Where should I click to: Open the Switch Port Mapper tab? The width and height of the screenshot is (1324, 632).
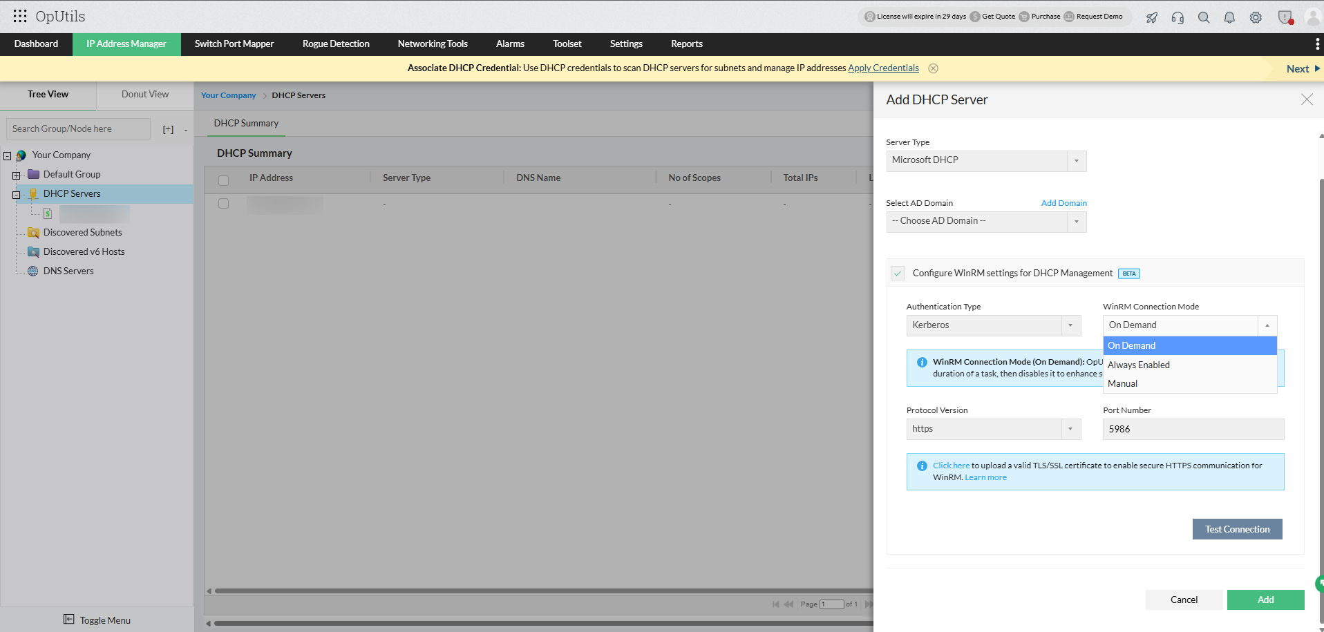coord(234,44)
